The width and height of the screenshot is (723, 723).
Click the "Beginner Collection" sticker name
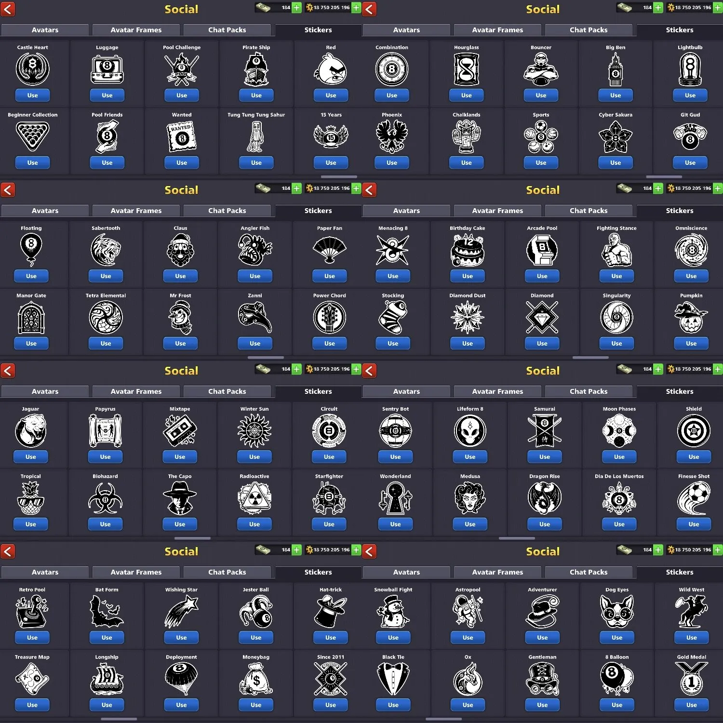(33, 115)
